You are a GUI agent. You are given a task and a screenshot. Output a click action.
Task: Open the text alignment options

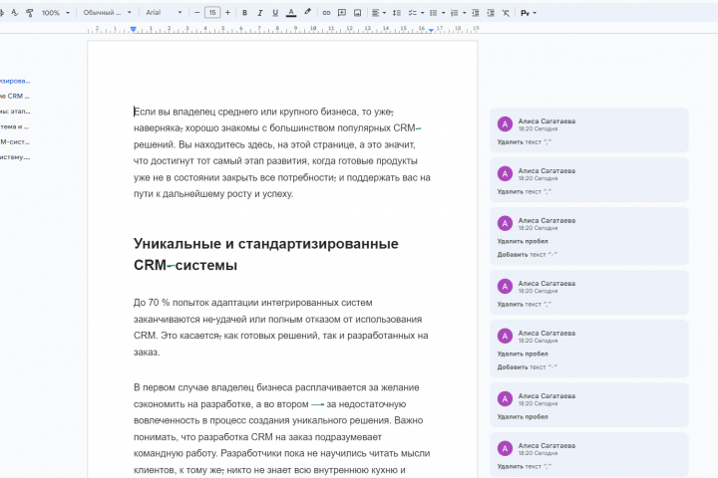(378, 13)
